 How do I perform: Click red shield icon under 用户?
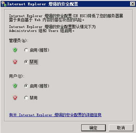pyautogui.click(x=15, y=98)
